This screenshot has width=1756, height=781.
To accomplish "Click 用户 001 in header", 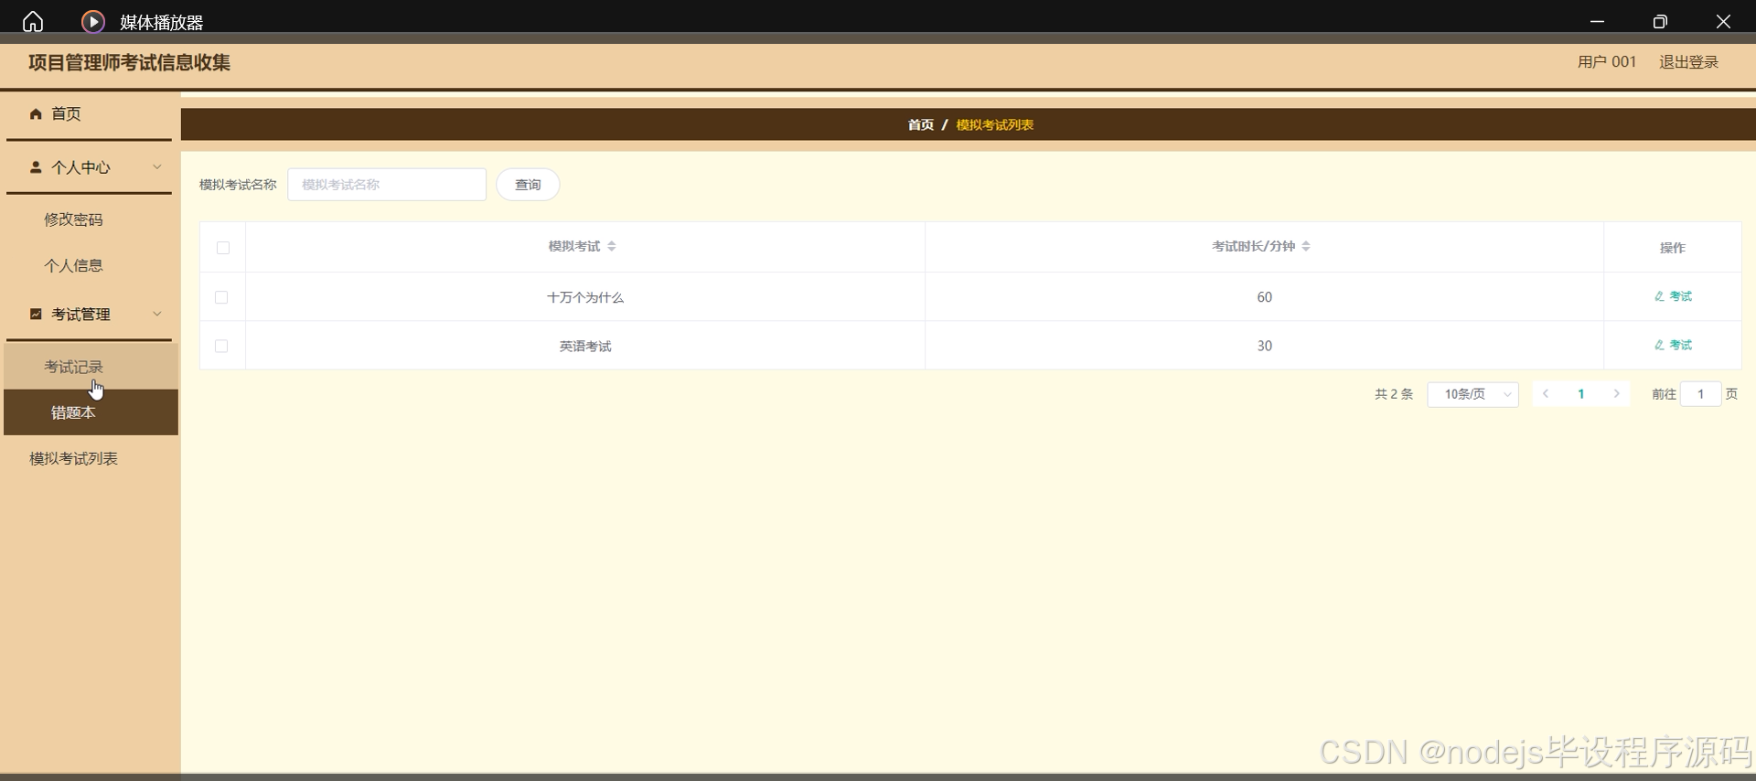I will (x=1607, y=62).
